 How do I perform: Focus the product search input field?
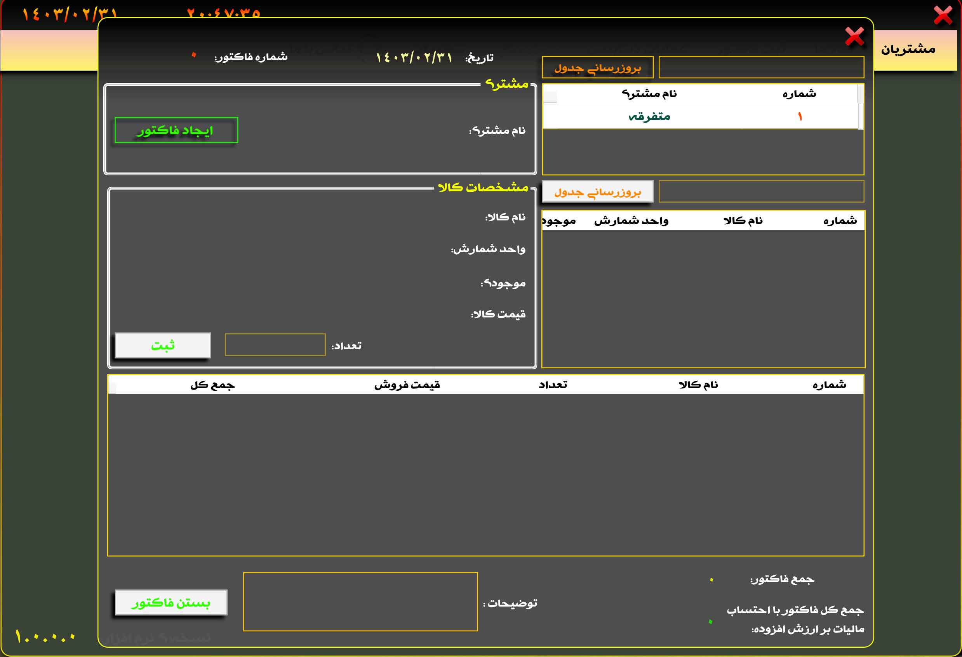pyautogui.click(x=761, y=192)
